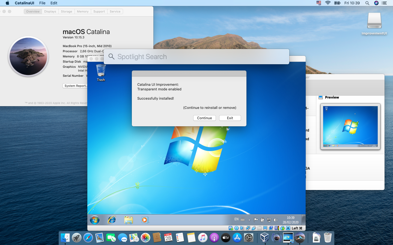393x245 pixels.
Task: Click EN language indicator in Windows tray
Action: tap(236, 219)
